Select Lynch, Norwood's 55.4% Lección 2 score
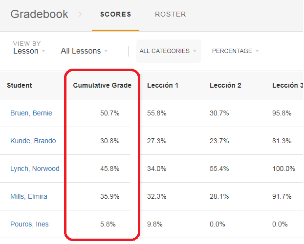The image size is (304, 244). (x=219, y=169)
